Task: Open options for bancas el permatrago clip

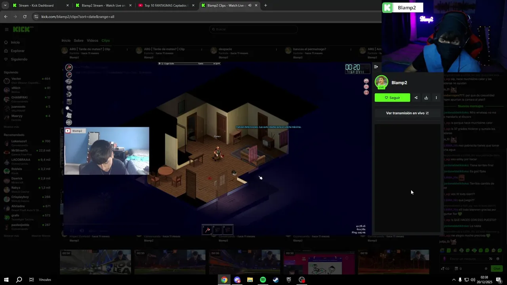Action: pos(351,49)
